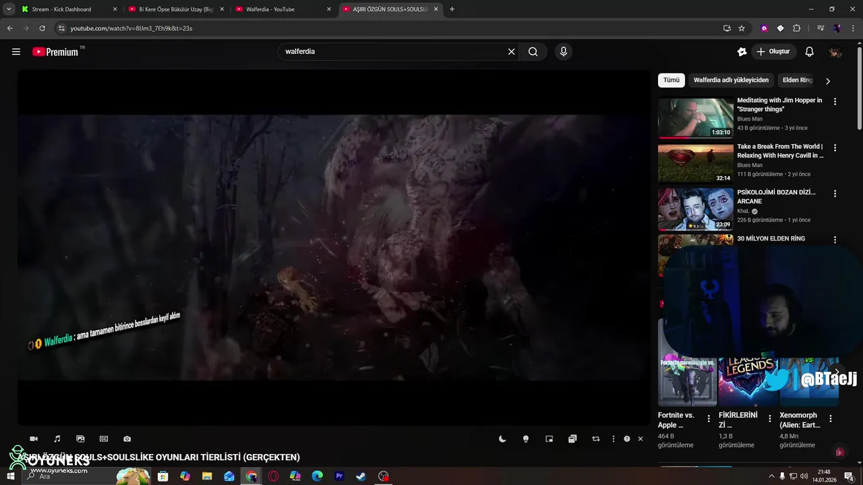The width and height of the screenshot is (863, 485).
Task: Go to YouTube Premium home logo
Action: point(57,52)
